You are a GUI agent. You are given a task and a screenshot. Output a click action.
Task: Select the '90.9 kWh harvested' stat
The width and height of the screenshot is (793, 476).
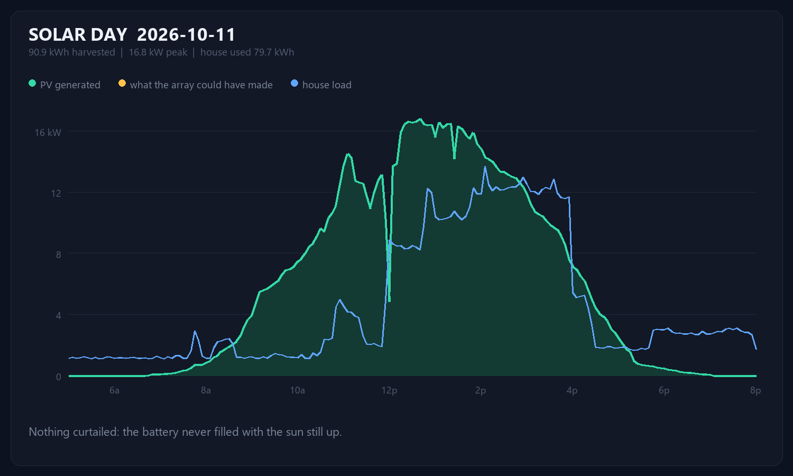click(72, 52)
